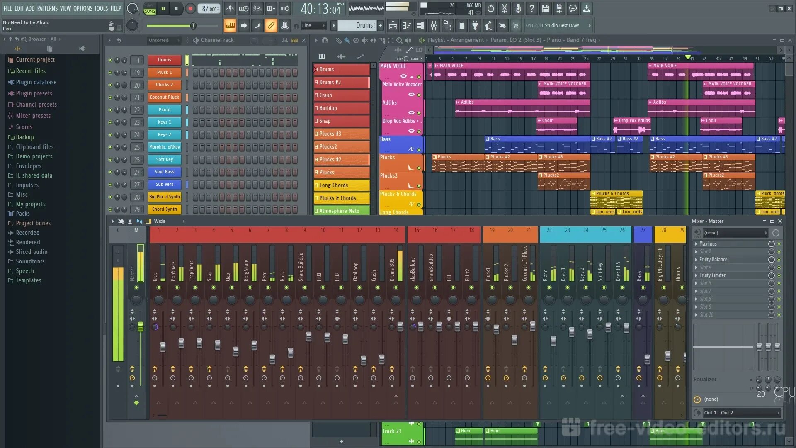Toggle the link multi-link controllers icon
This screenshot has width=796, height=448.
(271, 26)
